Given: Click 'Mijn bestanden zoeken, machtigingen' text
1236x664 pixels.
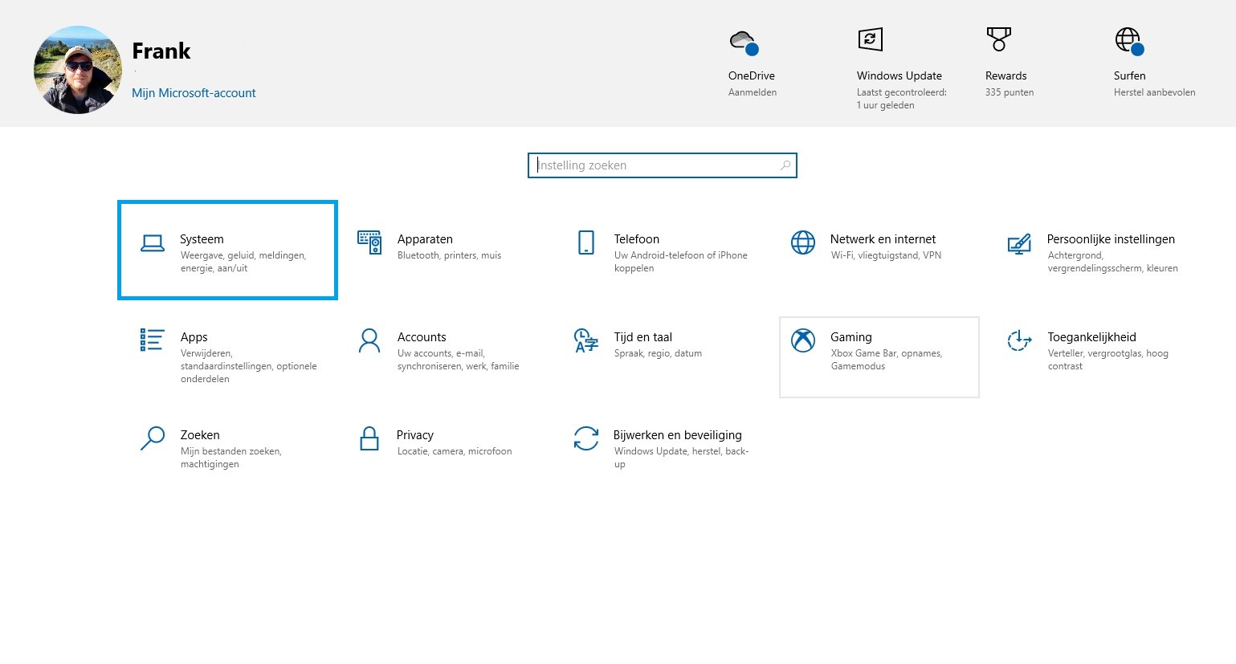Looking at the screenshot, I should tap(230, 458).
